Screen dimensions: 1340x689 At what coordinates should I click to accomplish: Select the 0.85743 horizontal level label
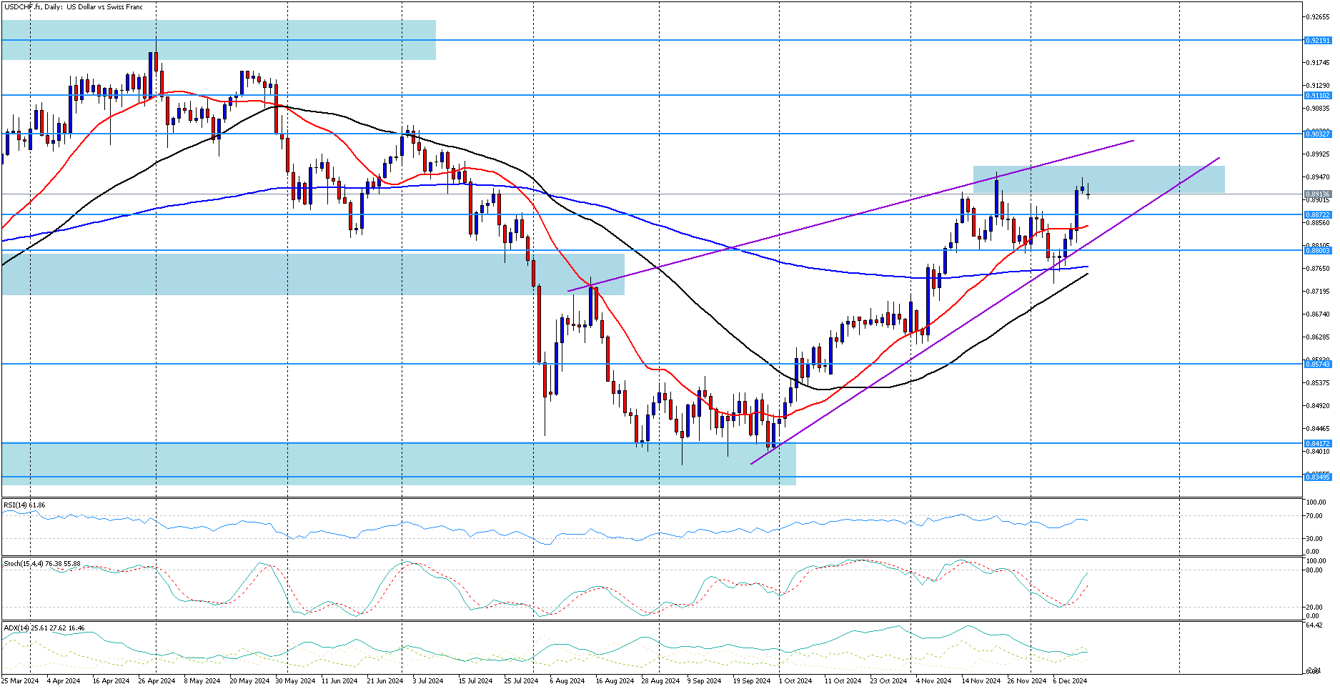click(x=1317, y=364)
